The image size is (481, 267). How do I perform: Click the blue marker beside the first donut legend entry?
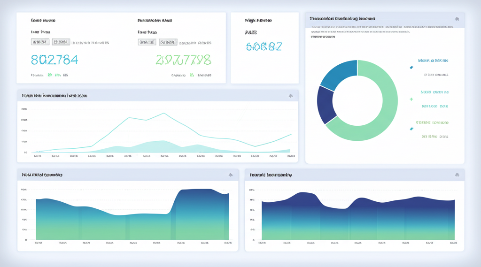(412, 68)
